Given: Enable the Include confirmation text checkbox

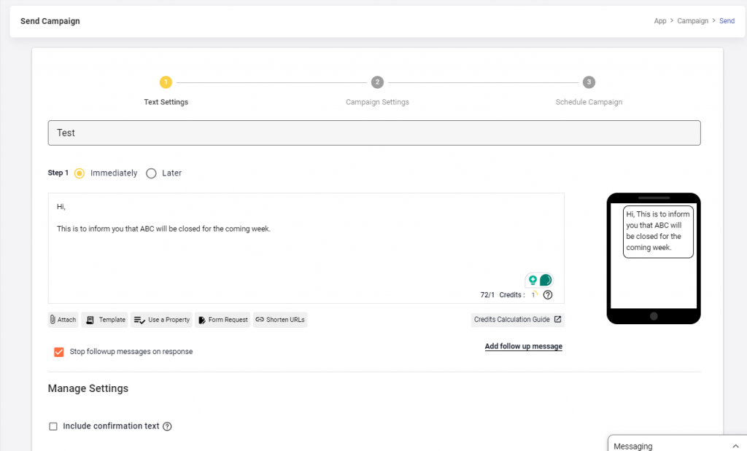Looking at the screenshot, I should point(53,425).
